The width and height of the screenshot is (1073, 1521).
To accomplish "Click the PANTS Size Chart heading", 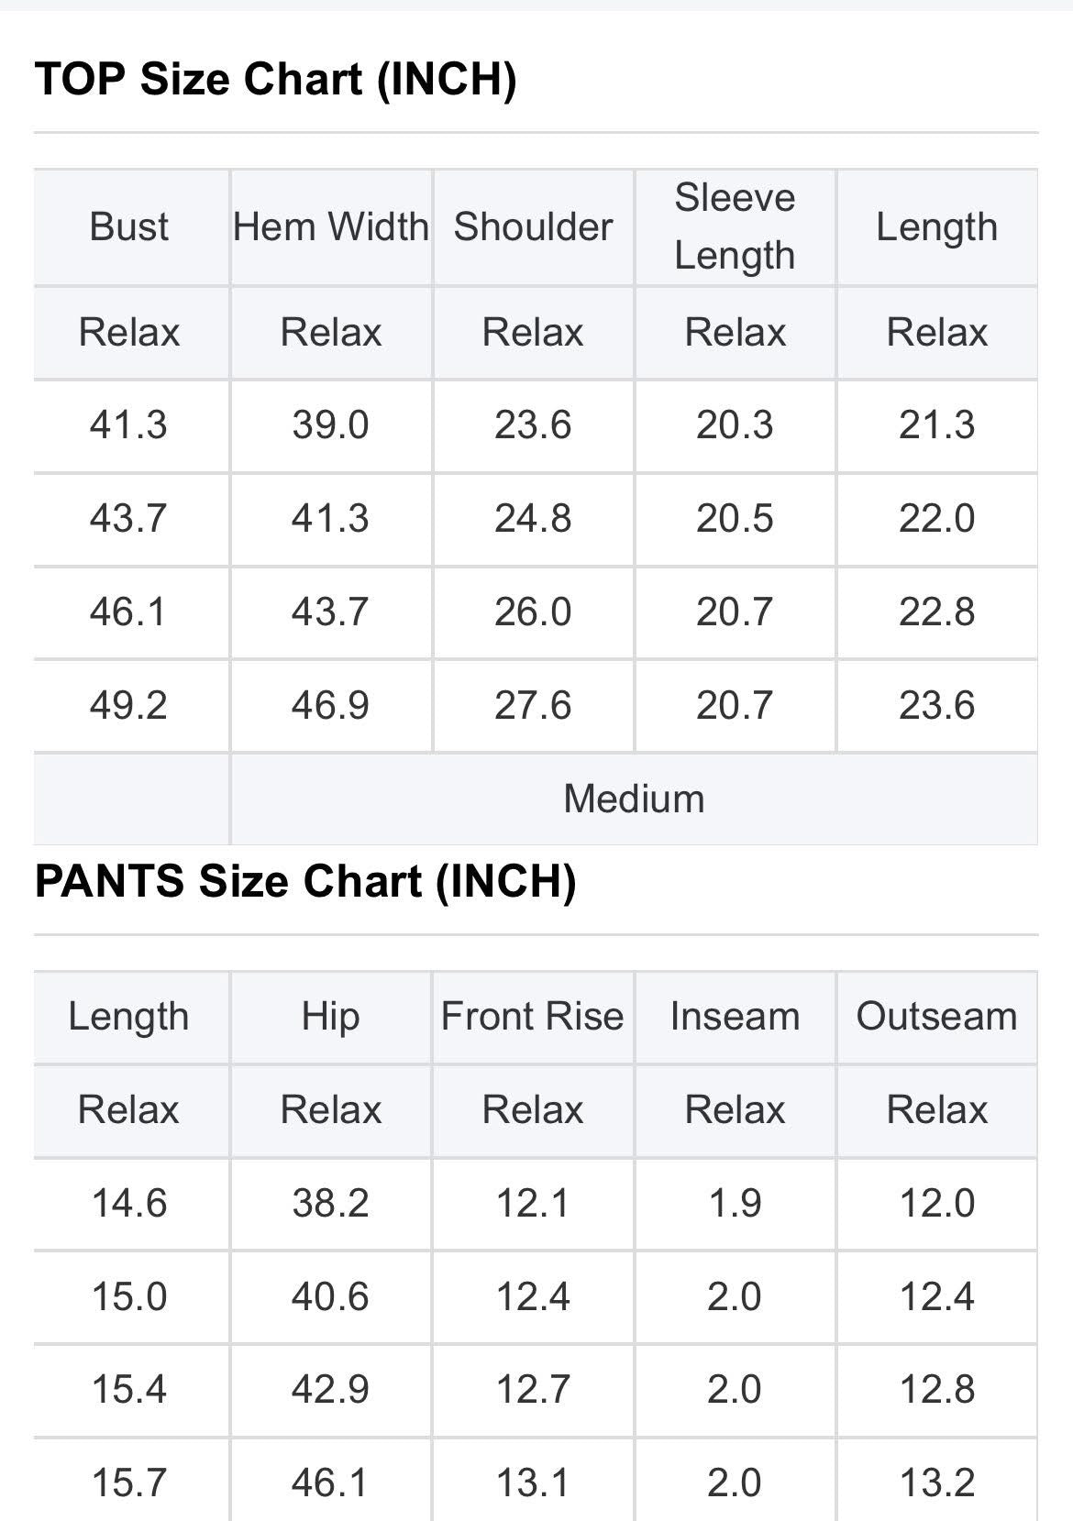I will click(x=304, y=881).
